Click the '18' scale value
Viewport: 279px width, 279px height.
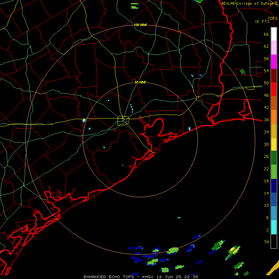coord(266,181)
